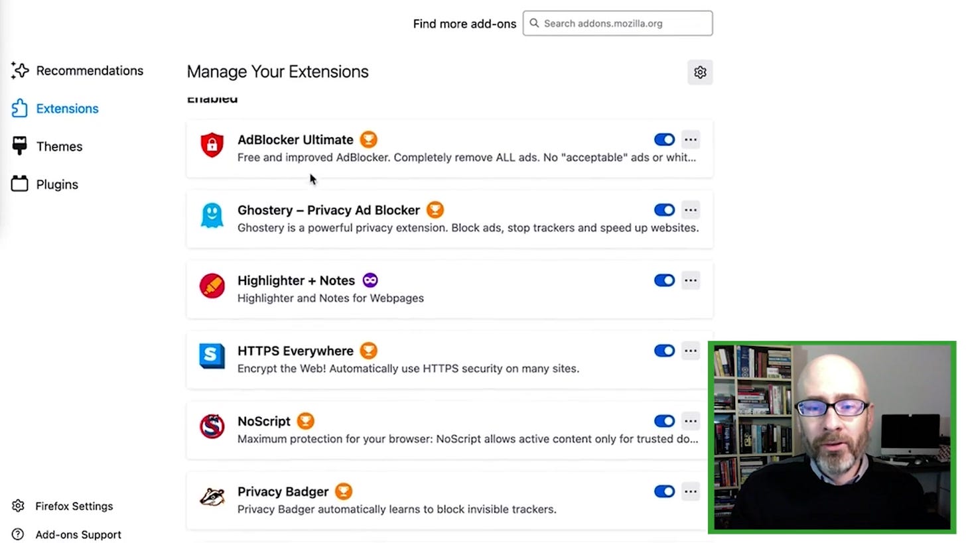Go to the Recommendations section

pos(77,70)
